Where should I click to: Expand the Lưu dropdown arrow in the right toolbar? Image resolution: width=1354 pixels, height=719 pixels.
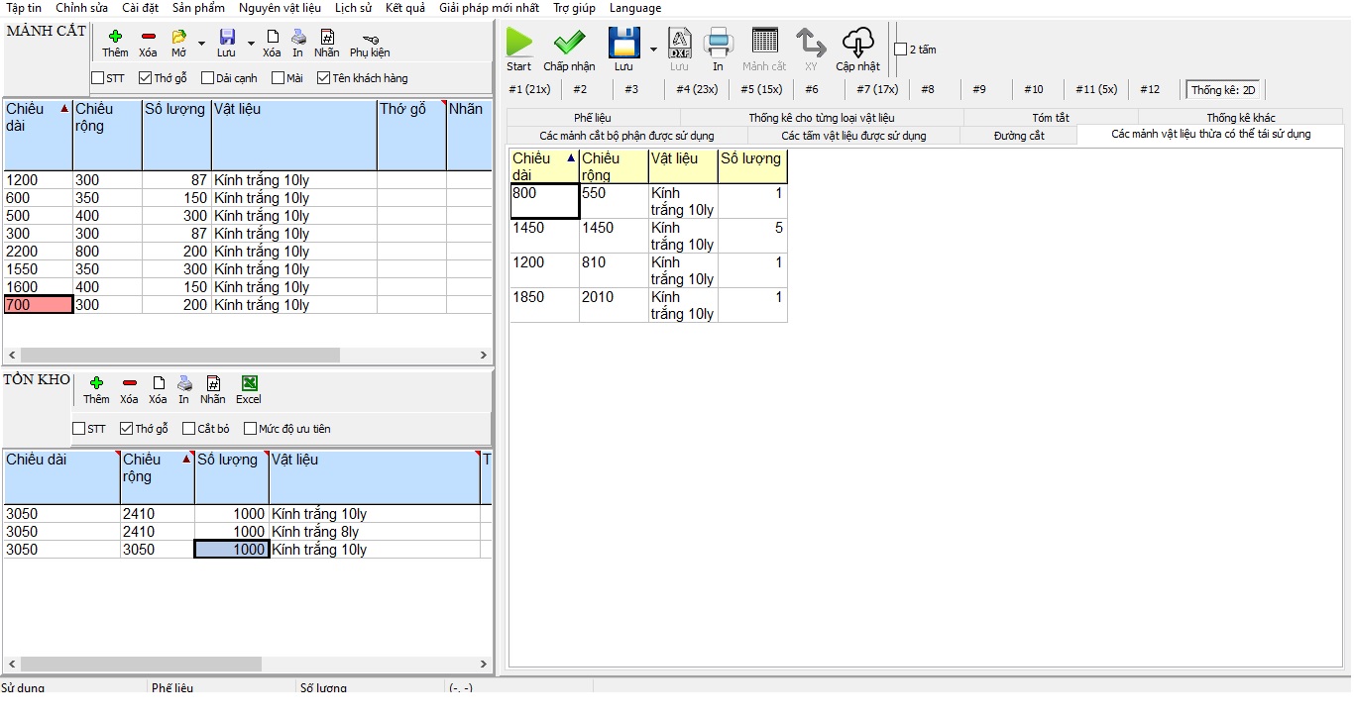pos(653,49)
